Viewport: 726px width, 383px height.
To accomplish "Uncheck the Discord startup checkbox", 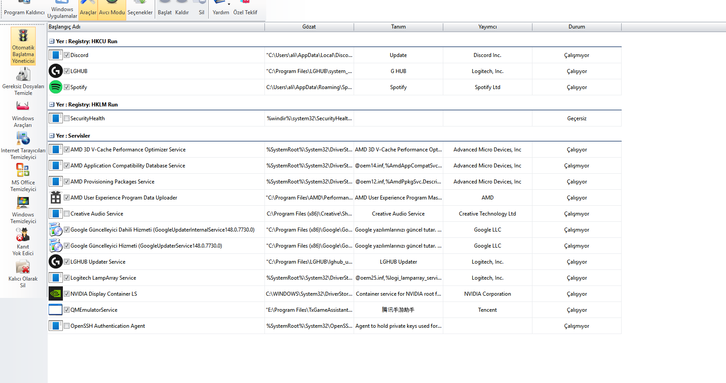I will [66, 55].
